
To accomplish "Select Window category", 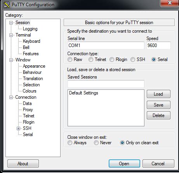I will click(23, 60).
